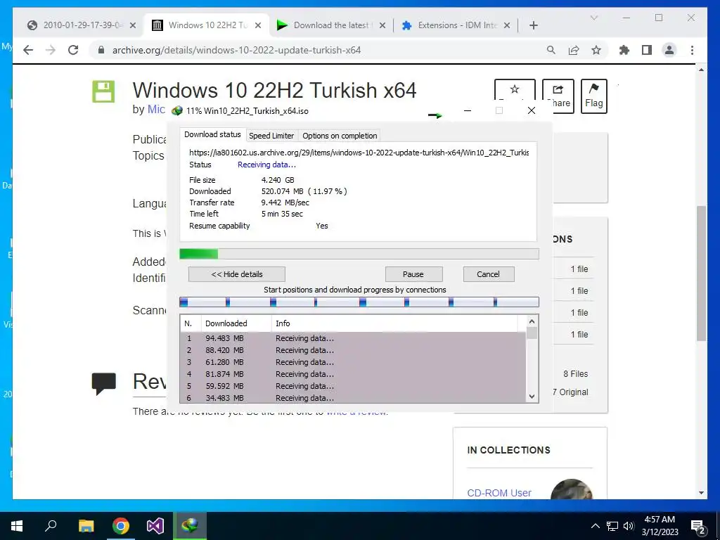Select connection row 2 with 88.420 MB
The image size is (720, 540).
[353, 350]
